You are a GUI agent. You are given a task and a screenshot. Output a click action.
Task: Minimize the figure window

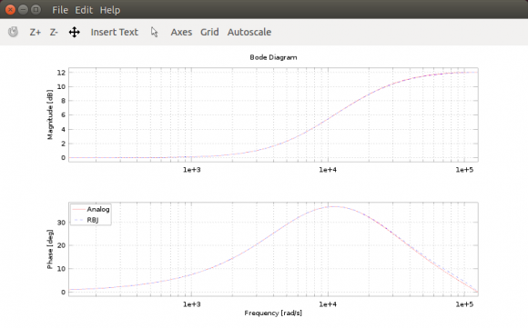tap(23, 10)
